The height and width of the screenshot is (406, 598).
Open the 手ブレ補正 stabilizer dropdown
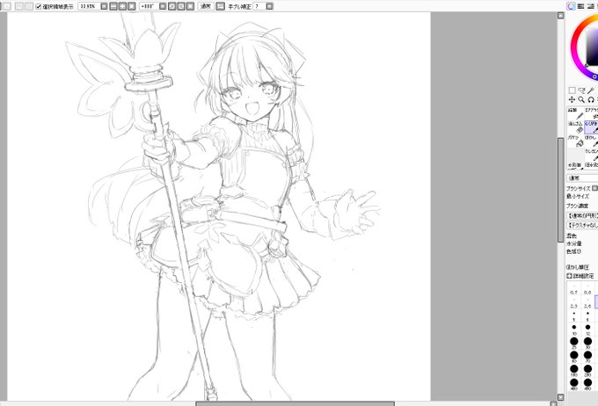(270, 6)
